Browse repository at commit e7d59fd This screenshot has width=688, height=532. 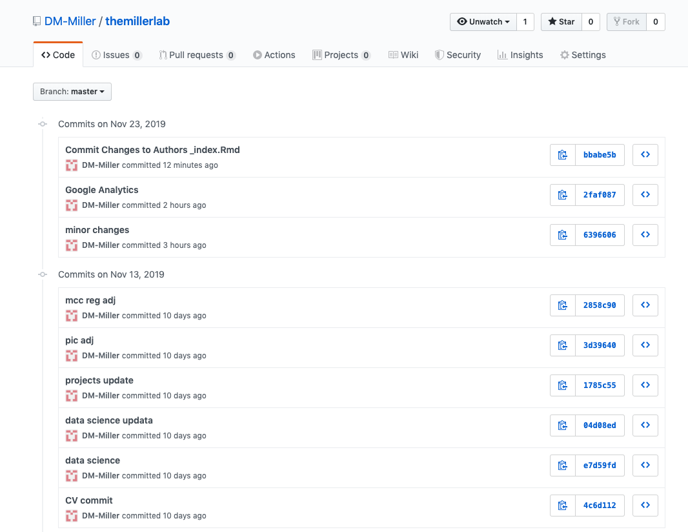(x=645, y=466)
